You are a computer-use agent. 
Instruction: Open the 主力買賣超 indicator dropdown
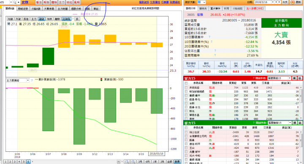28,81
